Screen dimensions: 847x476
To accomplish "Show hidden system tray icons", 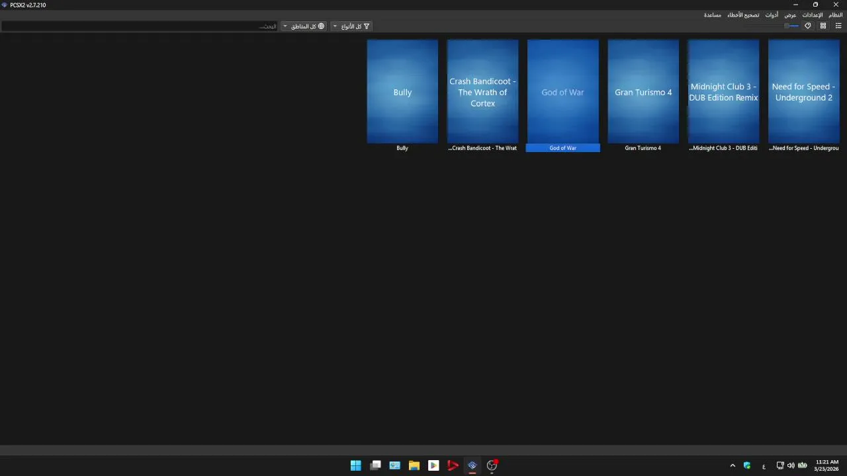I will click(733, 465).
